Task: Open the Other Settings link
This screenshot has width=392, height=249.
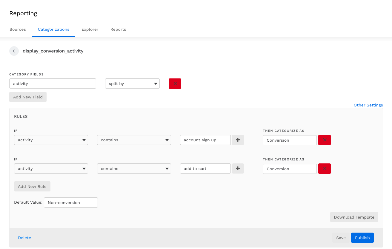Action: point(368,105)
